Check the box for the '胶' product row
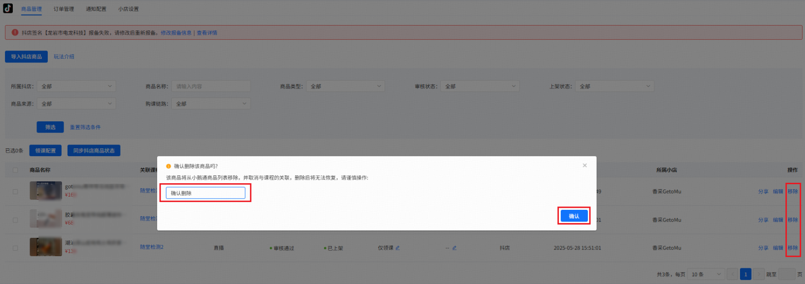This screenshot has height=284, width=805. pos(15,220)
